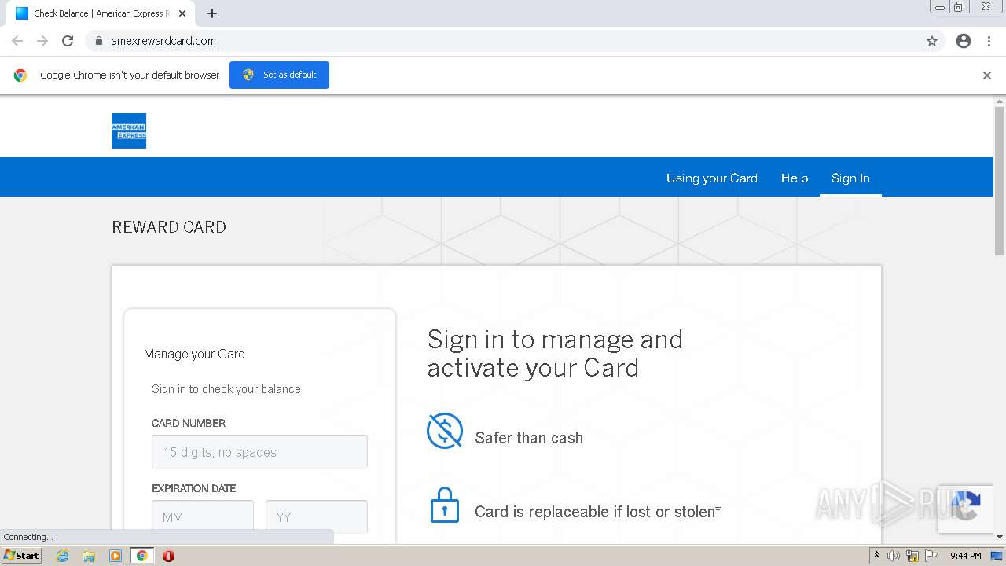Switch to Chrome in the taskbar

pos(142,556)
